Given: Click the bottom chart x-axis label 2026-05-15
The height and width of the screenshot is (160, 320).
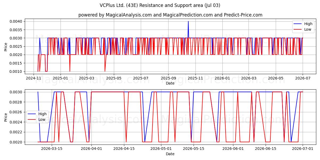Looking at the screenshot, I should [x=194, y=149].
